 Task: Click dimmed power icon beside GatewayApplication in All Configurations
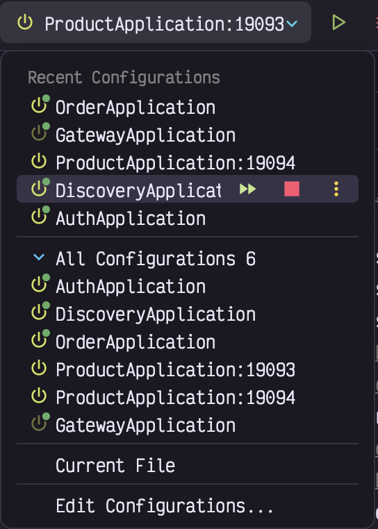pyautogui.click(x=40, y=421)
